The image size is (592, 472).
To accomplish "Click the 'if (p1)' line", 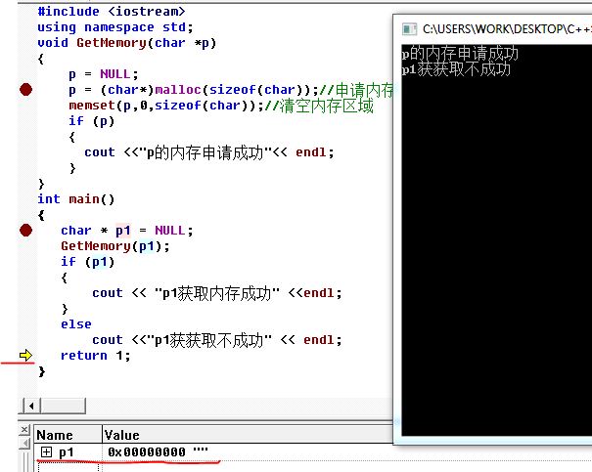I will pyautogui.click(x=88, y=262).
